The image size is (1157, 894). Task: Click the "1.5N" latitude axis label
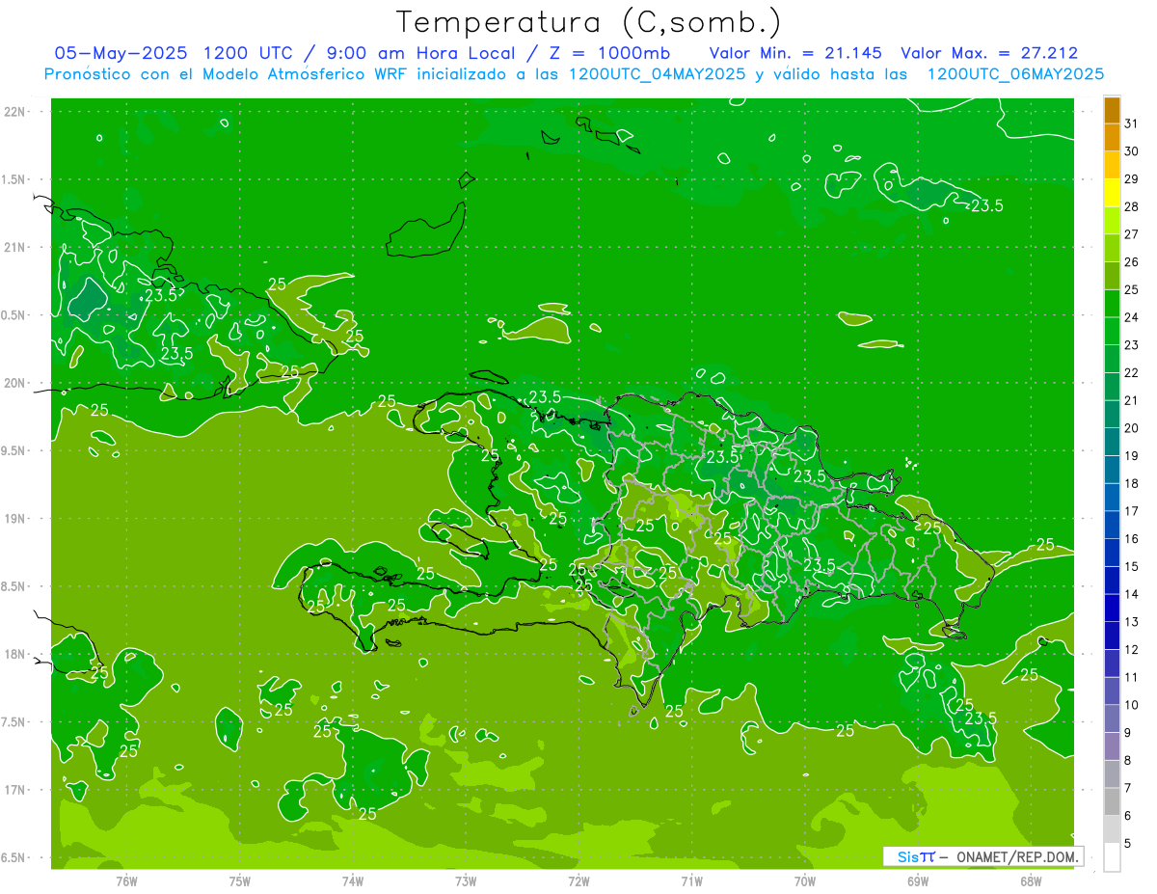(x=13, y=179)
